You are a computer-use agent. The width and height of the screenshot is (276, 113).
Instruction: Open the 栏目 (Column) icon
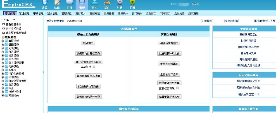pyautogui.click(x=69, y=2)
